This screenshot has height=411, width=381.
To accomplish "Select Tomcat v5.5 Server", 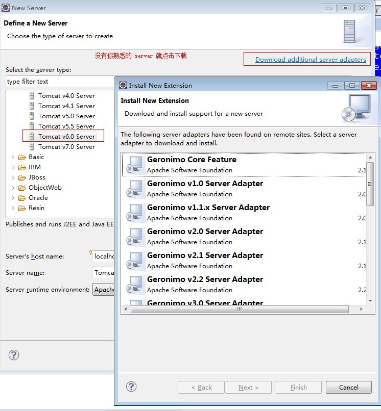I will click(x=66, y=126).
